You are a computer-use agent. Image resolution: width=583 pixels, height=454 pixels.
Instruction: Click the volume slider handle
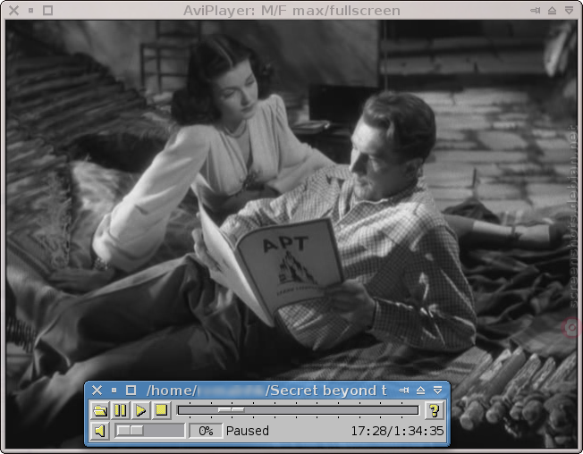click(131, 431)
